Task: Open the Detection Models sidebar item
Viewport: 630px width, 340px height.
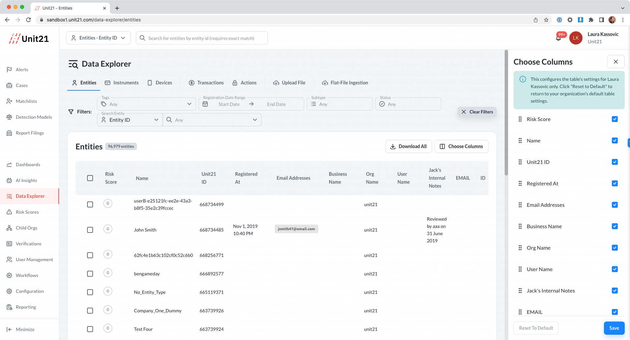Action: pyautogui.click(x=34, y=117)
